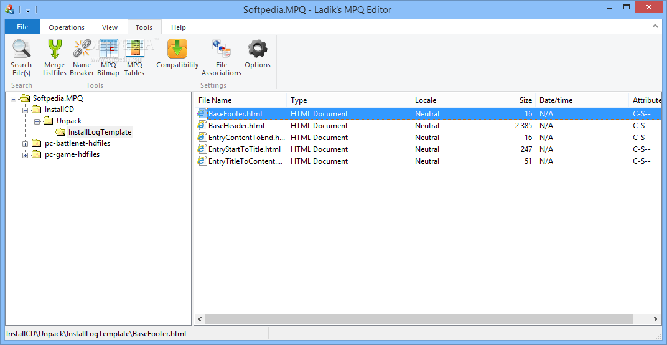Click the BaseHeader.html file icon
Viewport: 667px width, 345px height.
[202, 126]
